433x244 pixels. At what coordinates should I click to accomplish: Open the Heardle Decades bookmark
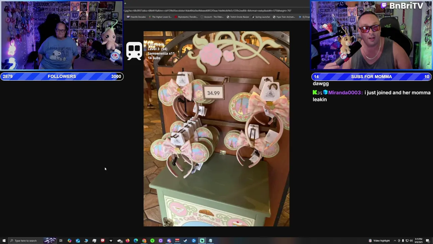[136, 17]
